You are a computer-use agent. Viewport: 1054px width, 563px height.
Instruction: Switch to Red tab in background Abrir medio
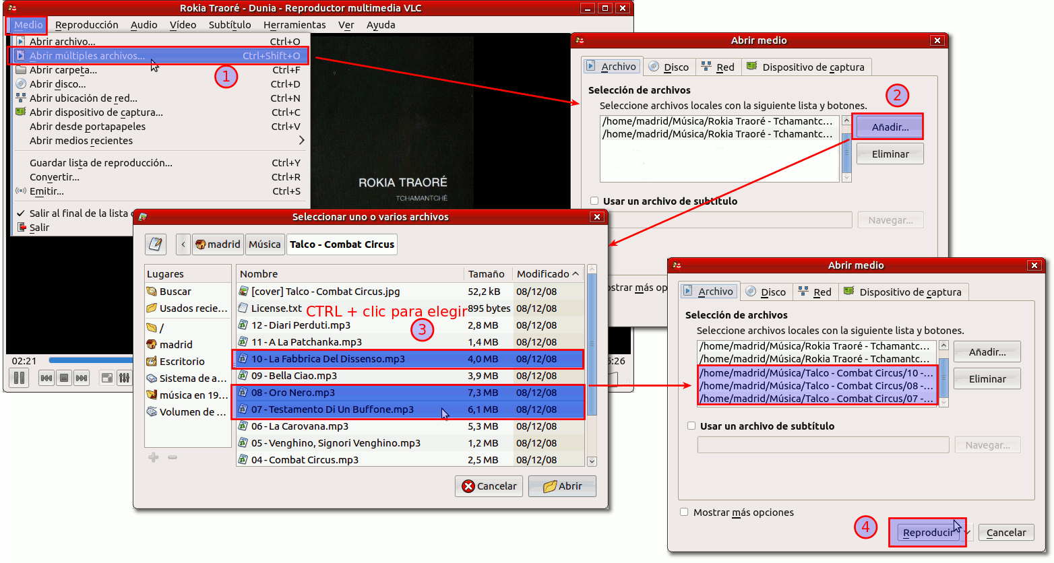coord(718,67)
